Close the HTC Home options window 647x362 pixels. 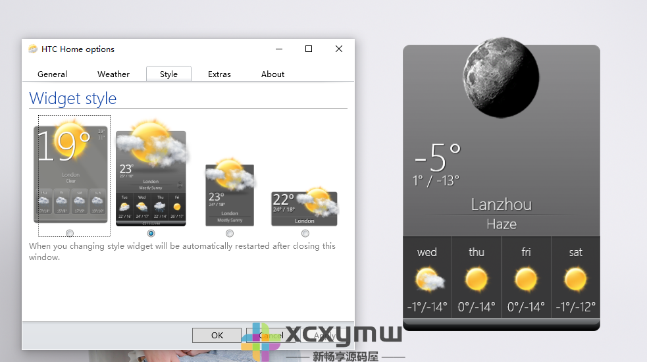point(339,49)
